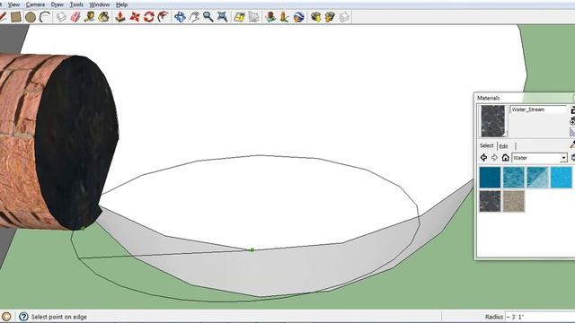Pick the dark stream water swatch
This screenshot has height=323, width=575.
tap(490, 201)
